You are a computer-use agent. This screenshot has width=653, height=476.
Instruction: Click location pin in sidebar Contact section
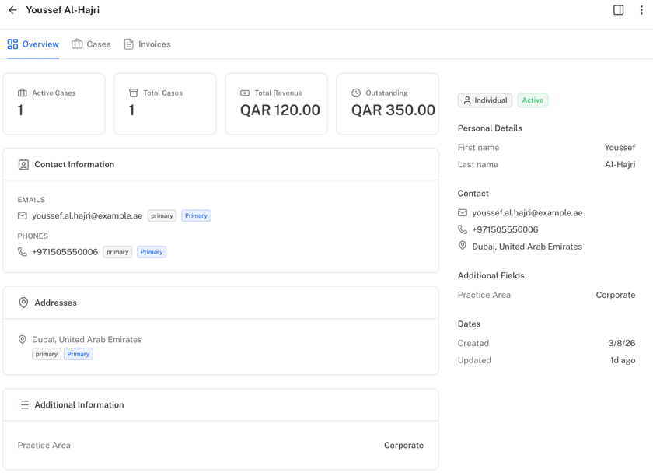463,246
